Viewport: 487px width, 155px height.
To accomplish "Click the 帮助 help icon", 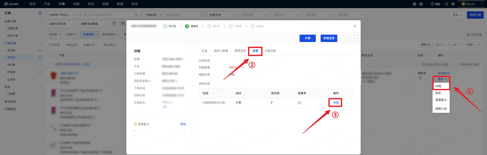I will coord(435,4).
